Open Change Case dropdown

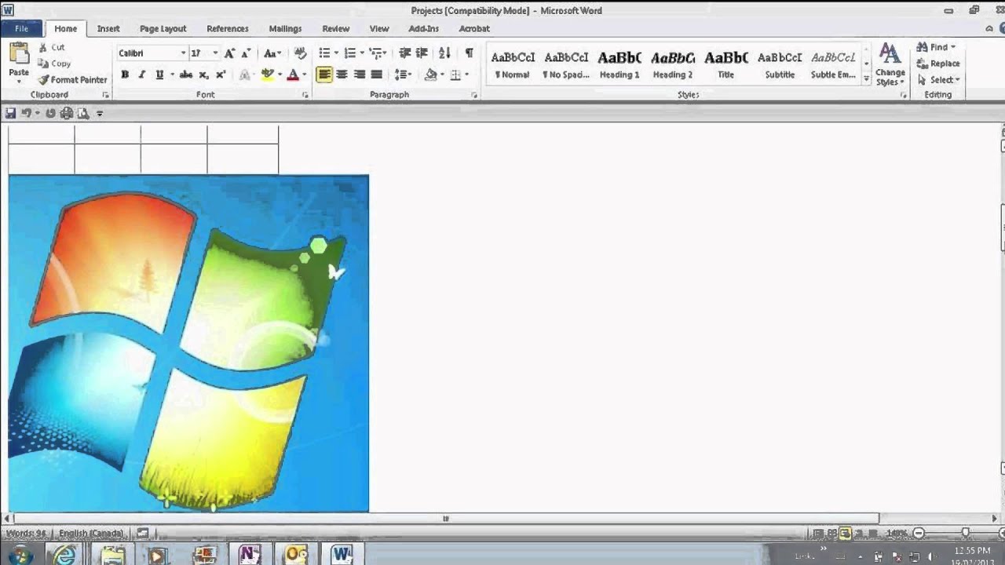click(x=272, y=53)
